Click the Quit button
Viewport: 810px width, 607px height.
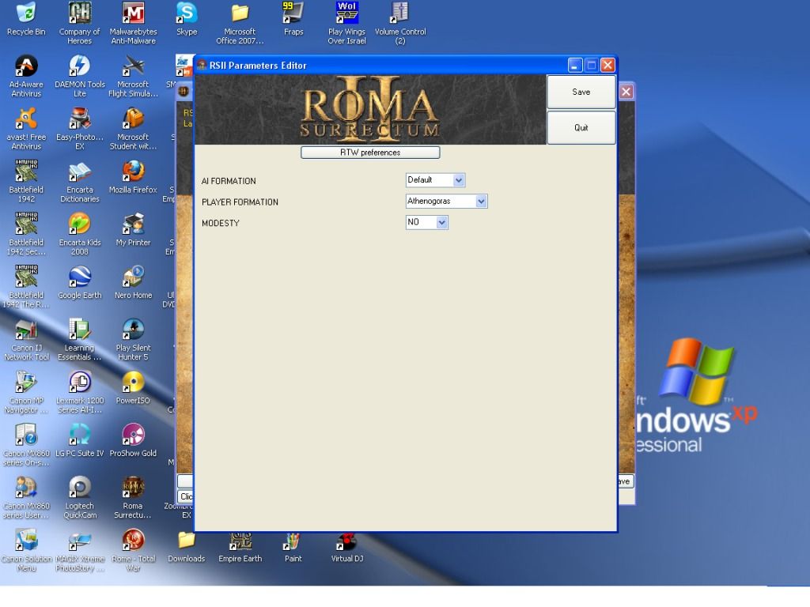[581, 128]
